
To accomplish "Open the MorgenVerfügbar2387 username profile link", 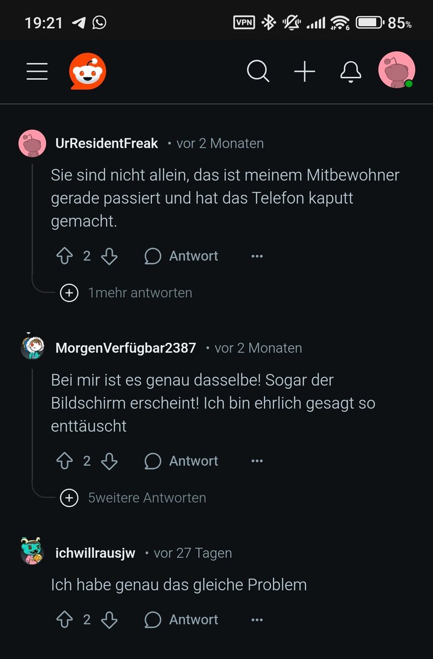I will 126,348.
